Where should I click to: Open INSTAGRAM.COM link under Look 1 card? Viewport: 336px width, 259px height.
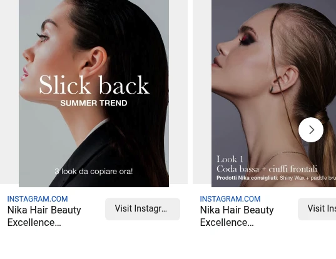[x=230, y=199]
